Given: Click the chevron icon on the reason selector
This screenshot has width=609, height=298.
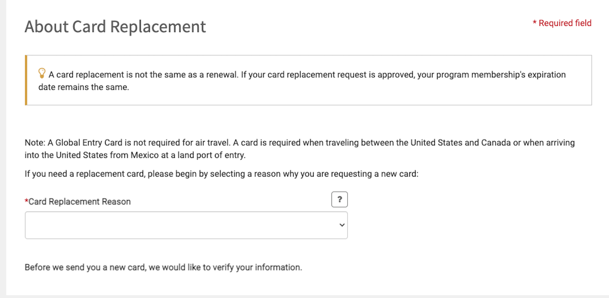Looking at the screenshot, I should [x=341, y=225].
